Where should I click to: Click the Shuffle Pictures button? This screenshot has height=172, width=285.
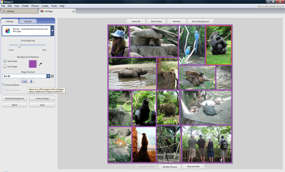170,167
